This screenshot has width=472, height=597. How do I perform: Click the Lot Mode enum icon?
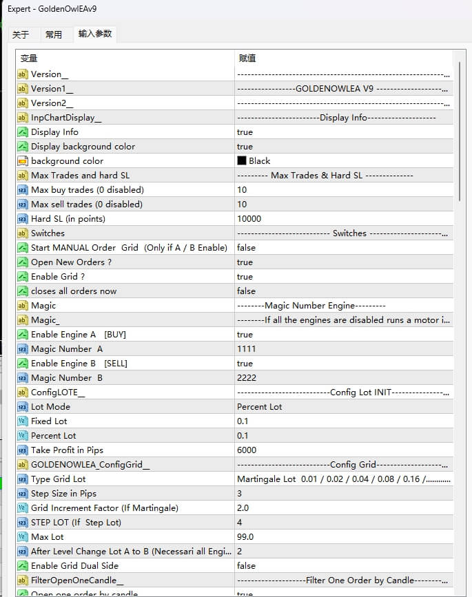[23, 407]
